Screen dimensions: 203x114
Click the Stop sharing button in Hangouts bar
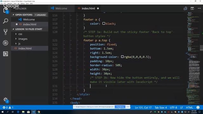[x=120, y=107]
